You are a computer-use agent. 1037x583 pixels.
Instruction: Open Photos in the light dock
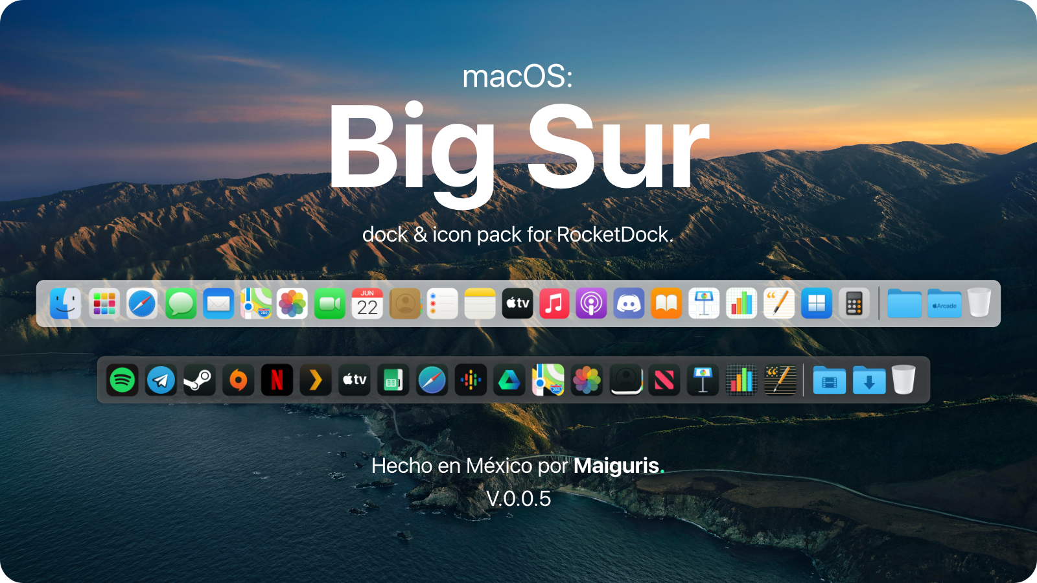click(292, 303)
